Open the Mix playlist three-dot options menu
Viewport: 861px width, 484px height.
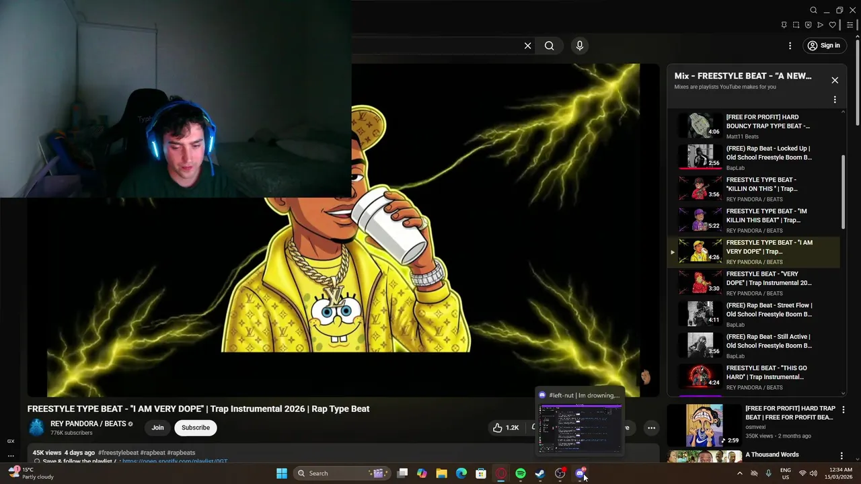click(835, 99)
